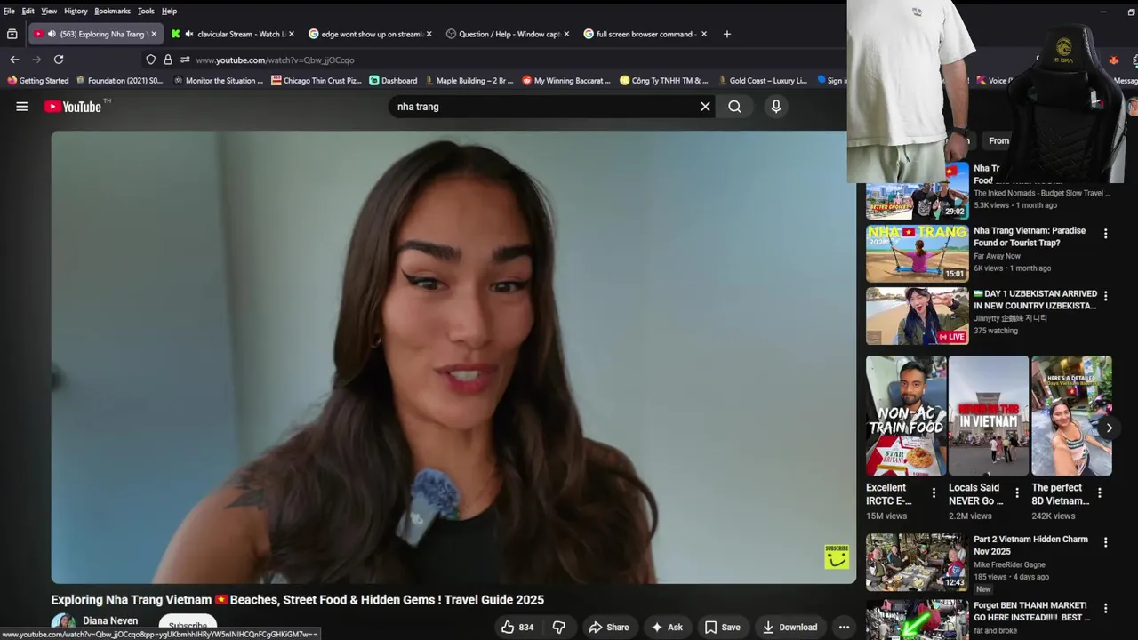Mute the Exploring Nha Trang tab audio

pos(52,34)
